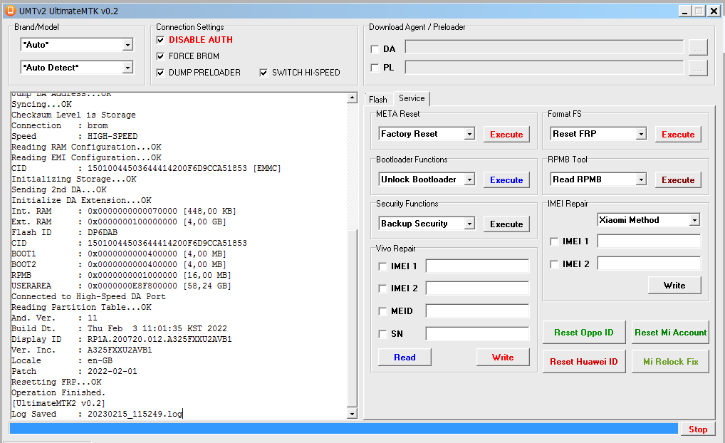Screen dimensions: 725x443
Task: Uncheck the FORCE BROM option
Action: click(x=160, y=56)
